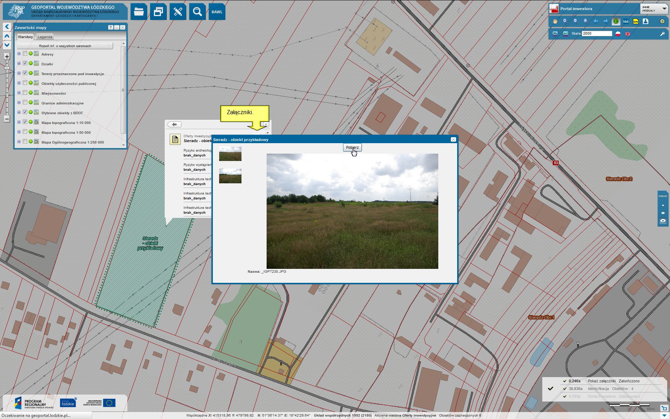The width and height of the screenshot is (670, 419).
Task: Expand Obiekty użyteczności publicznej node
Action: click(19, 83)
